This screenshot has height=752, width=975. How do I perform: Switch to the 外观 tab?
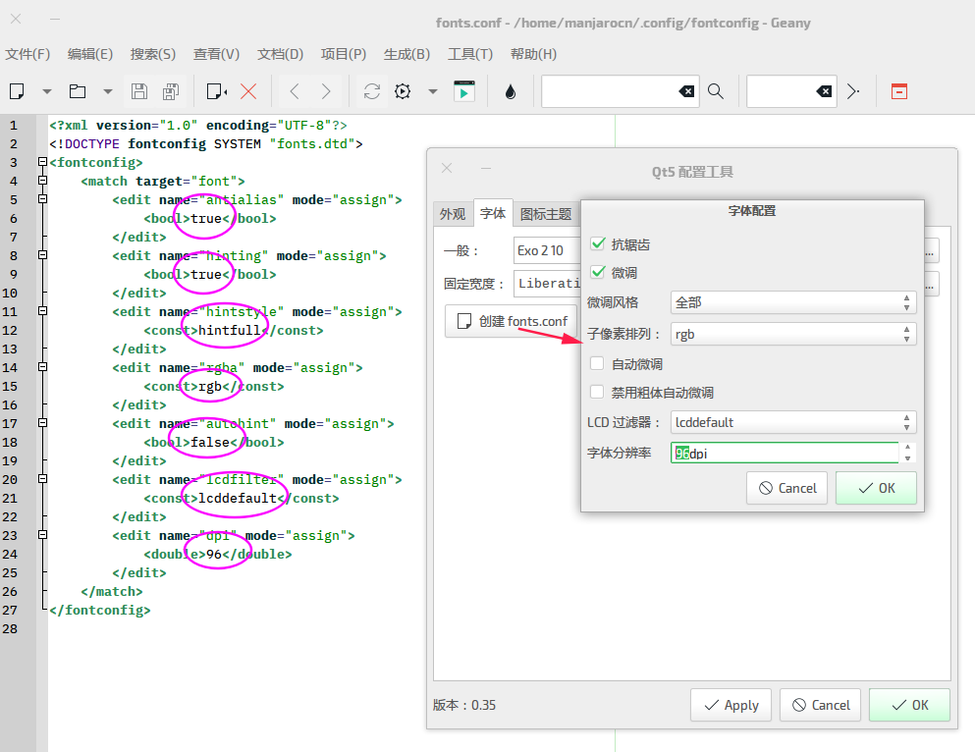pyautogui.click(x=453, y=214)
